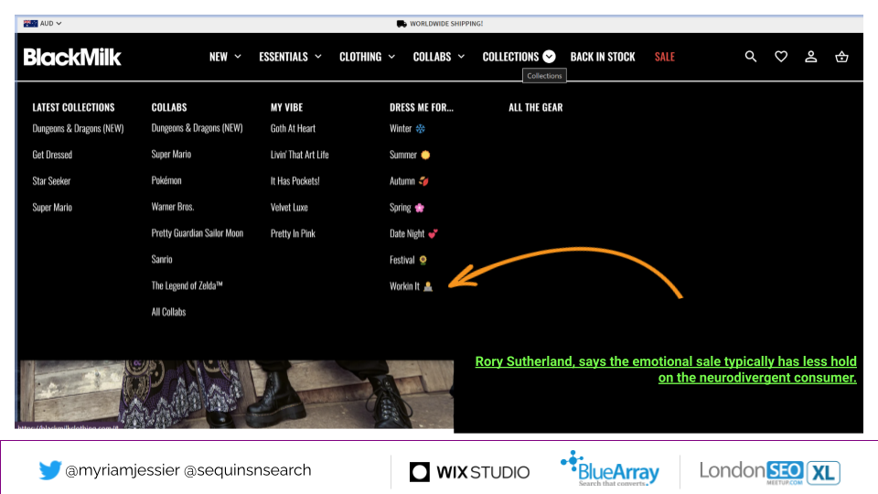Screen dimensions: 878x494
Task: Click the Blue Array logo
Action: coord(609,468)
